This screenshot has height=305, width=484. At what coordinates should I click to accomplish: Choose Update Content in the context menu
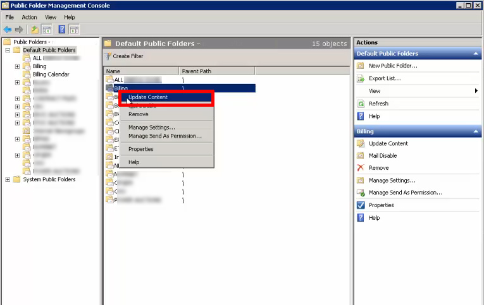pyautogui.click(x=166, y=97)
